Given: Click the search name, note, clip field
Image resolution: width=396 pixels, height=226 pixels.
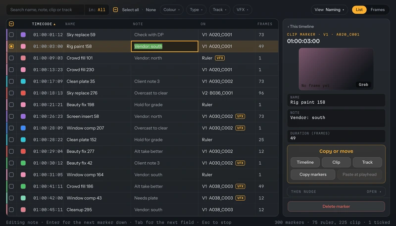Looking at the screenshot, I should [46, 10].
